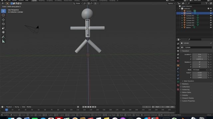Open the Texture properties tab
This screenshot has height=119, width=213.
point(178,90)
